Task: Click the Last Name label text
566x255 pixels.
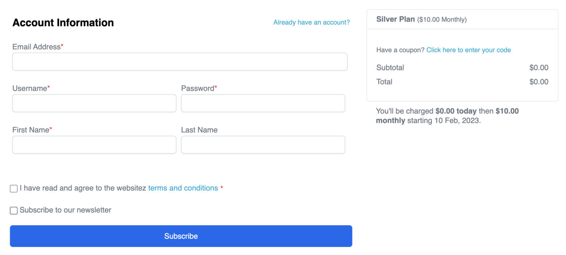Action: pos(199,130)
